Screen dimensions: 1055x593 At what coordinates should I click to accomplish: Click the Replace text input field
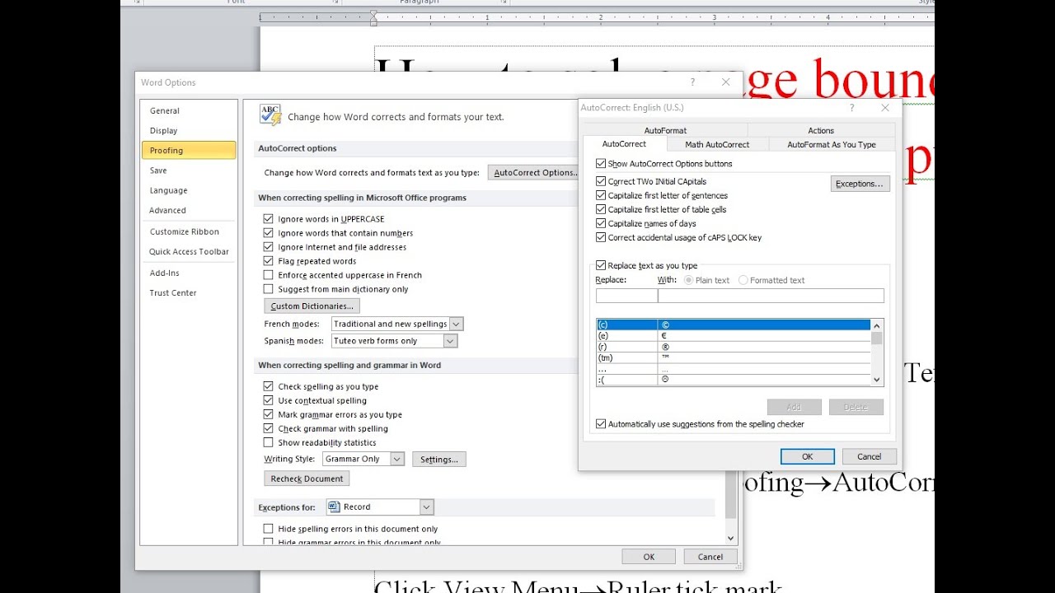pos(626,296)
